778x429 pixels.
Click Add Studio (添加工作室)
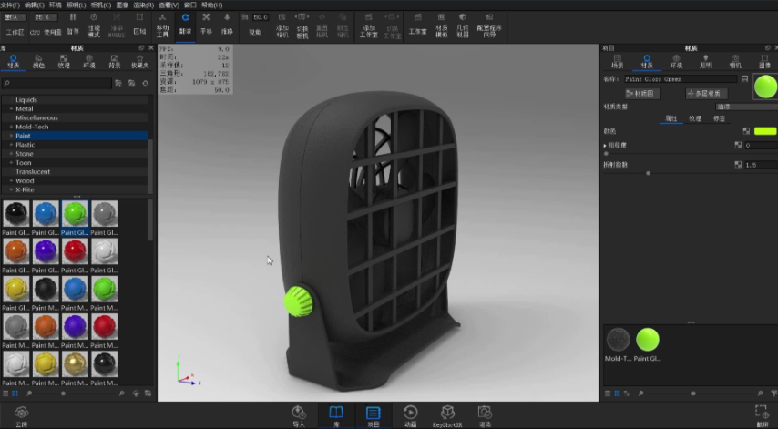(368, 26)
